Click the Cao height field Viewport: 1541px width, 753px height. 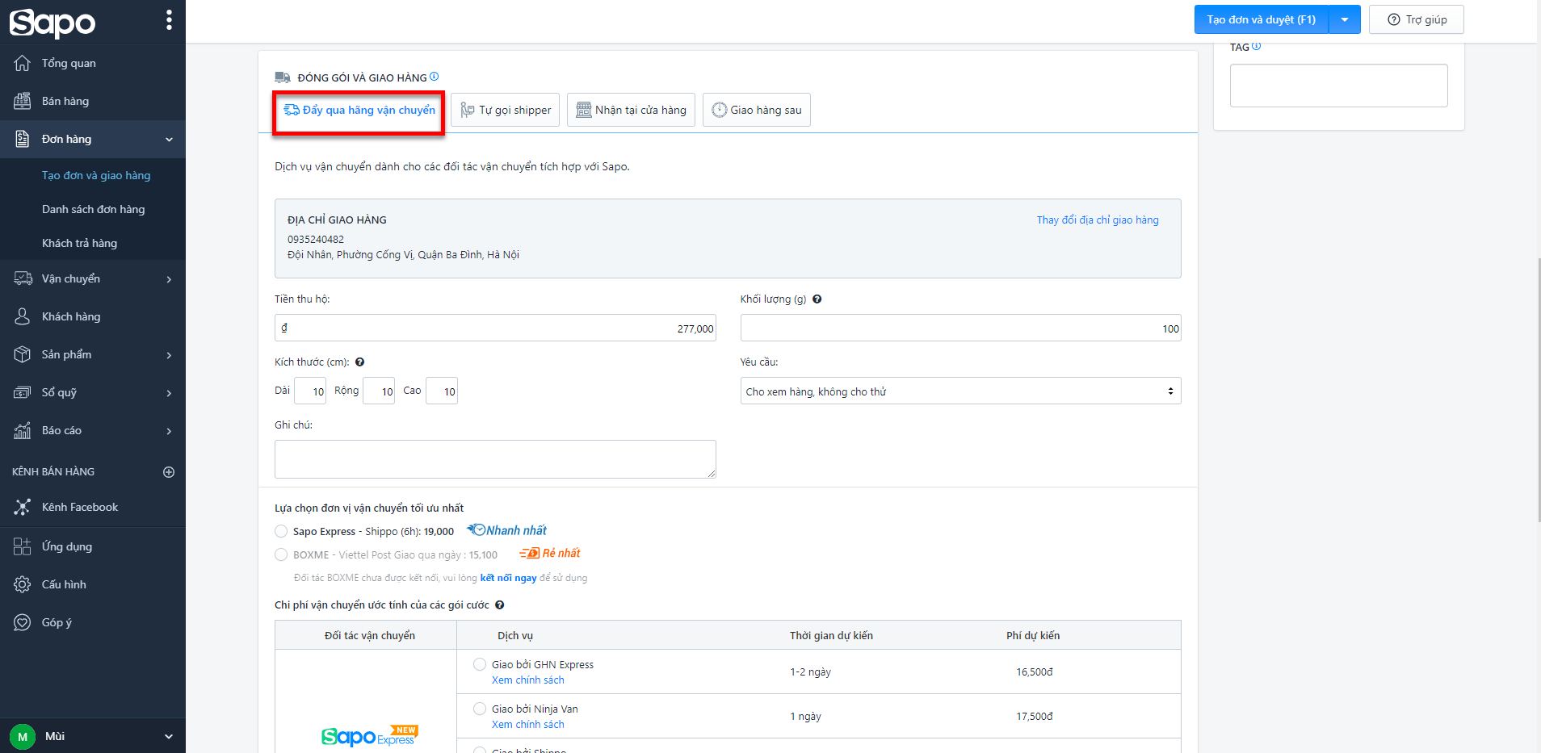[442, 391]
